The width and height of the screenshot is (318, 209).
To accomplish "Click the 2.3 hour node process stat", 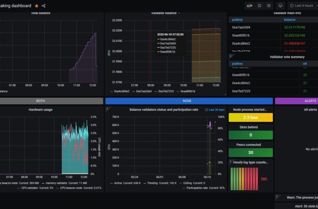I will point(251,117).
